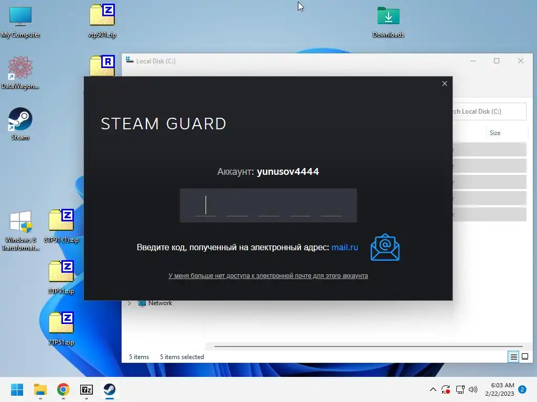
Task: Switch Explorer to details view
Action: click(514, 357)
